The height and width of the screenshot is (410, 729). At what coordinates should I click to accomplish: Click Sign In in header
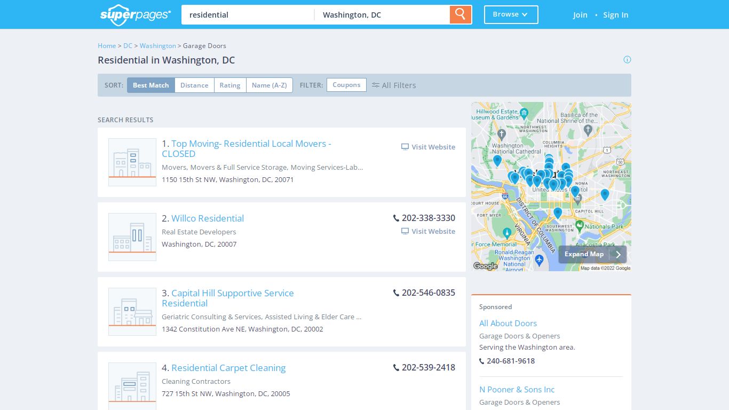pos(615,15)
